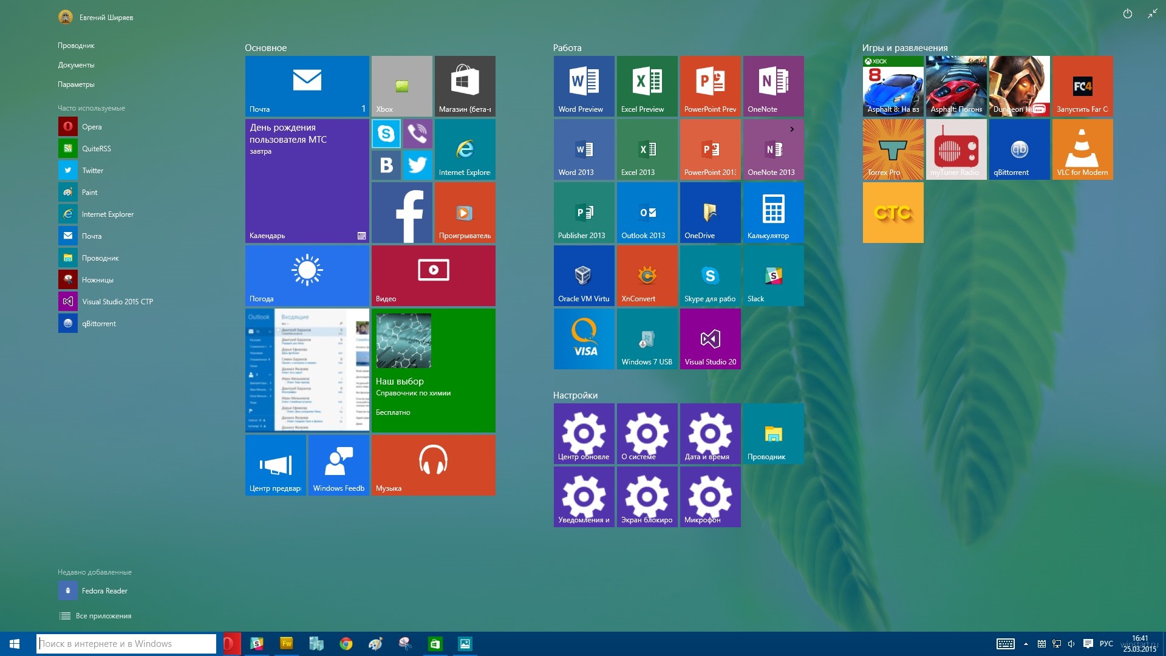Launch the Калькулятор tile
This screenshot has height=656, width=1166.
click(x=773, y=212)
